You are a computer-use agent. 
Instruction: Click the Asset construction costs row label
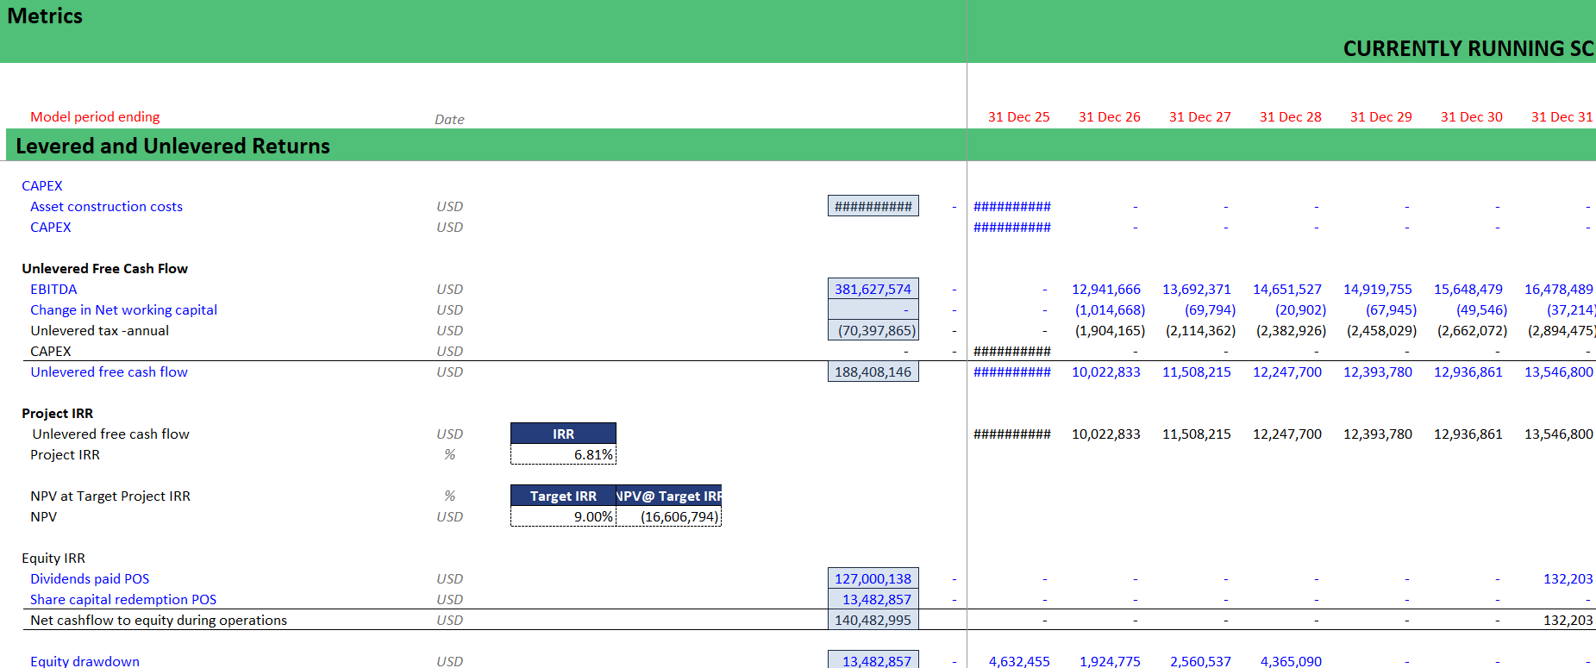106,206
